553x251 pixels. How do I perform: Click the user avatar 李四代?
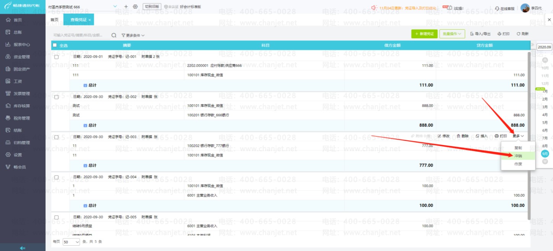tap(525, 8)
